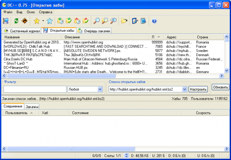Sort connections by Хаб column
Screen dimensions: 231x160
point(54,113)
